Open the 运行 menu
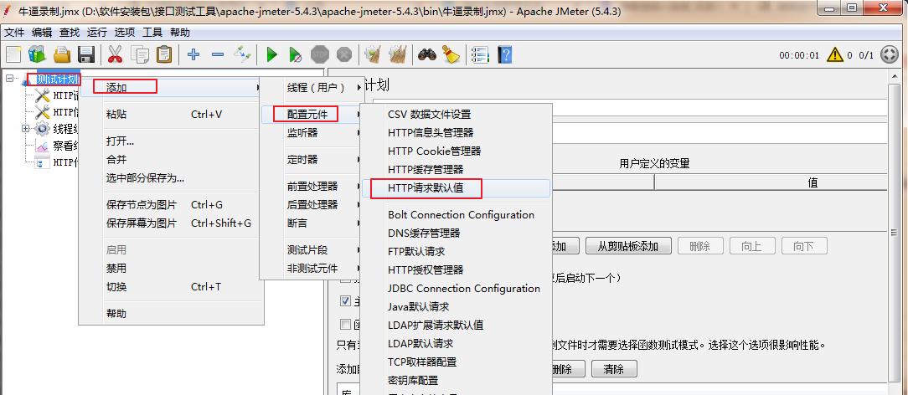The image size is (908, 395). pos(96,33)
